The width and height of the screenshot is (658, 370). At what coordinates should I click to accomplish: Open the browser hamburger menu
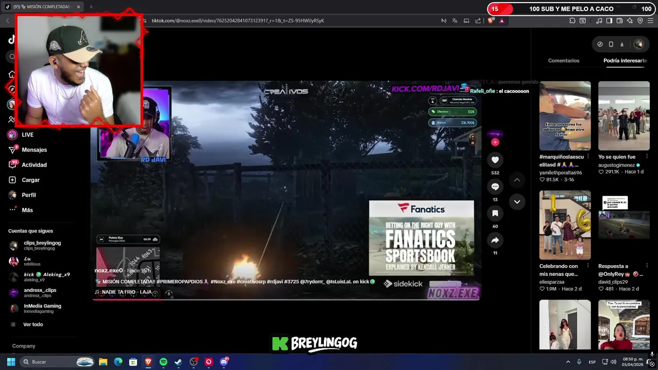tap(650, 21)
